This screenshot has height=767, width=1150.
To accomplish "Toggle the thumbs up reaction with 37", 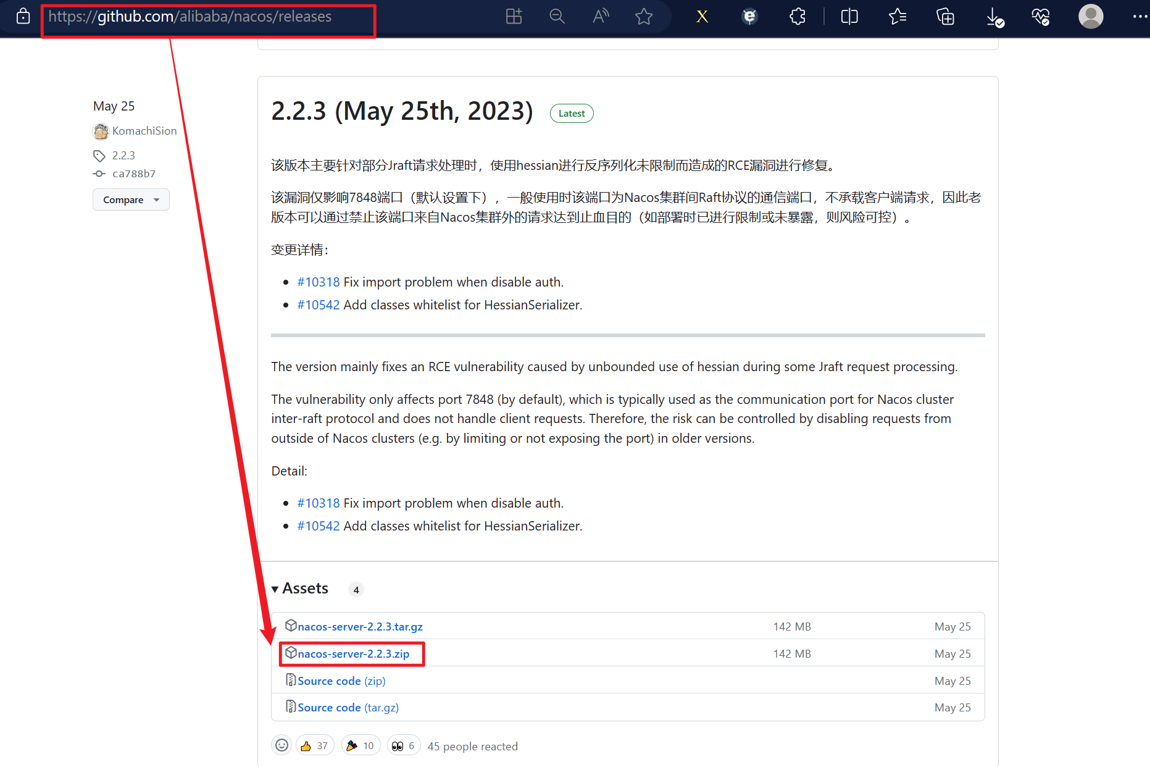I will [x=315, y=745].
